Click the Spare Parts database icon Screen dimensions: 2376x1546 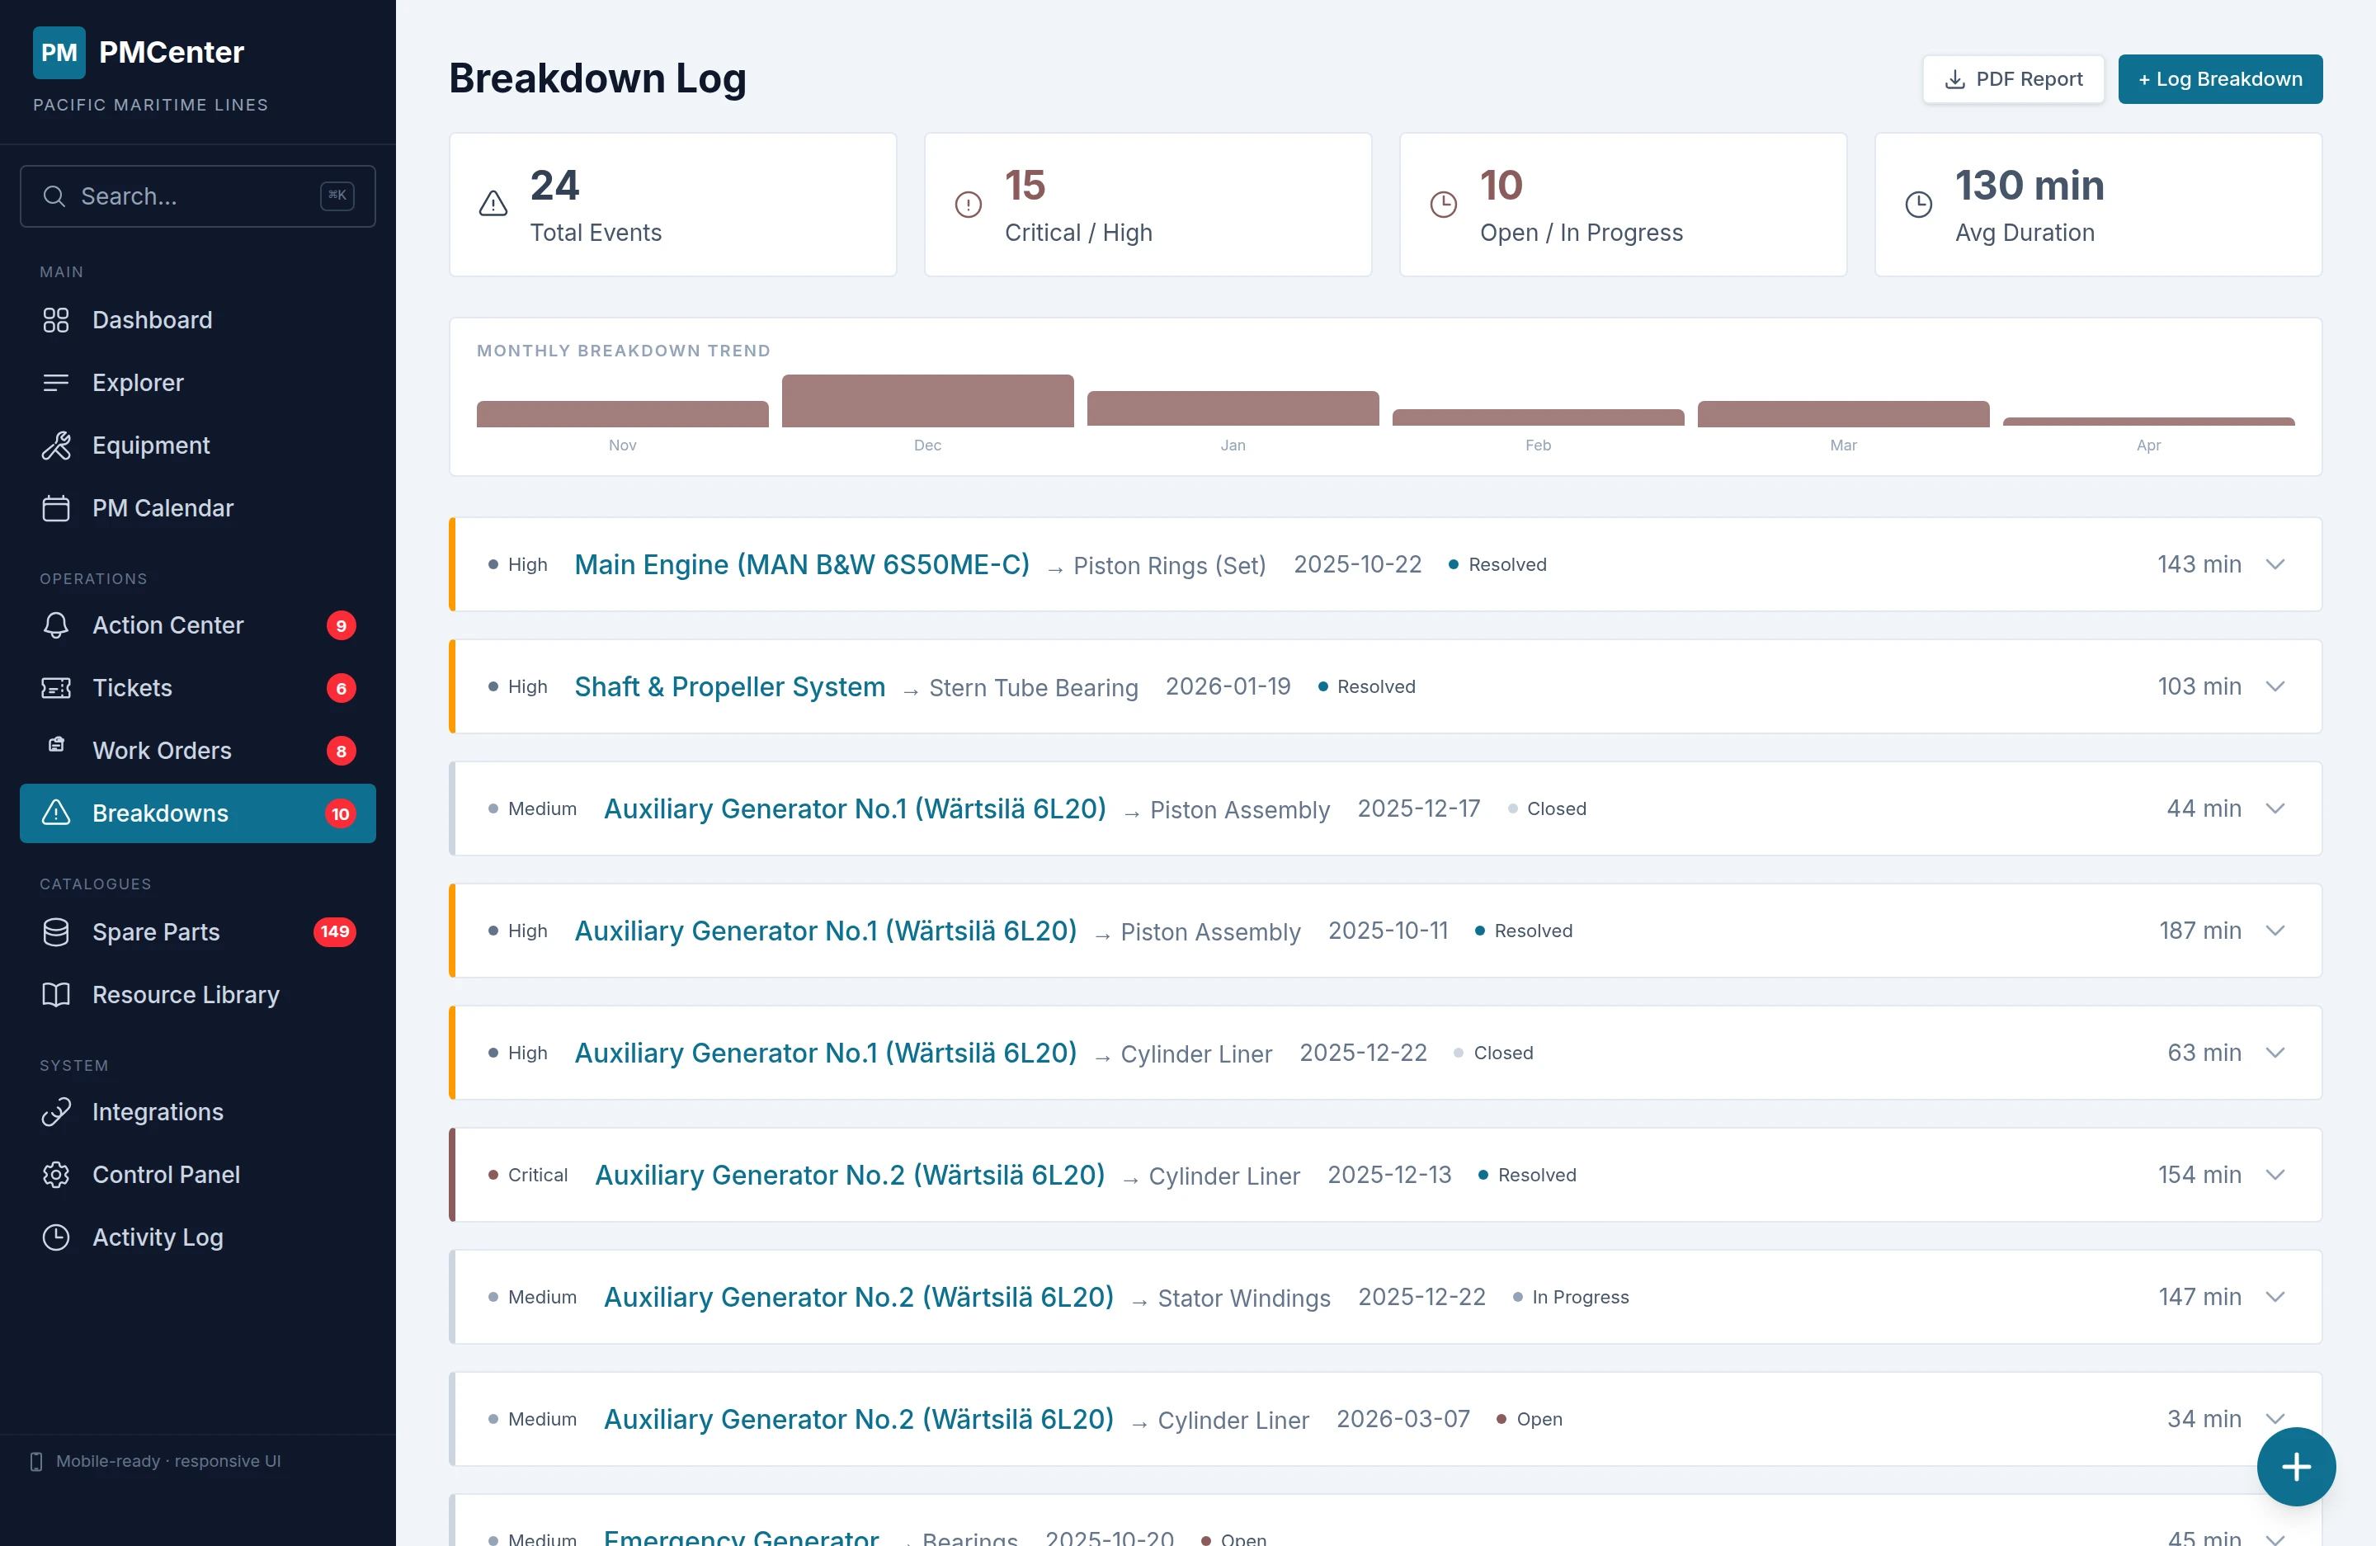(x=56, y=932)
